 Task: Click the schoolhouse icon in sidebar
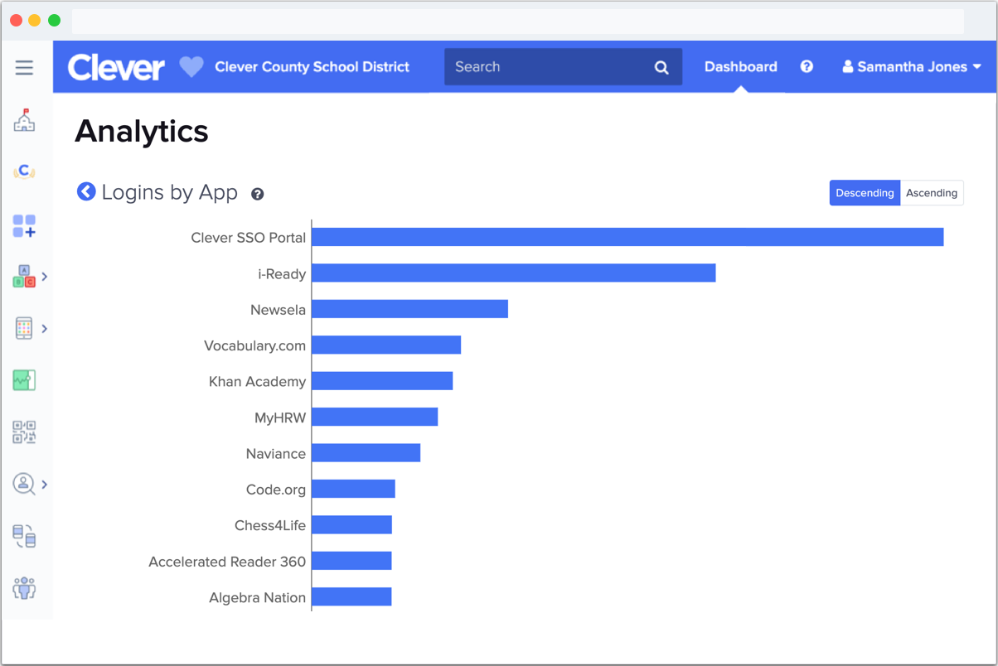[x=24, y=120]
